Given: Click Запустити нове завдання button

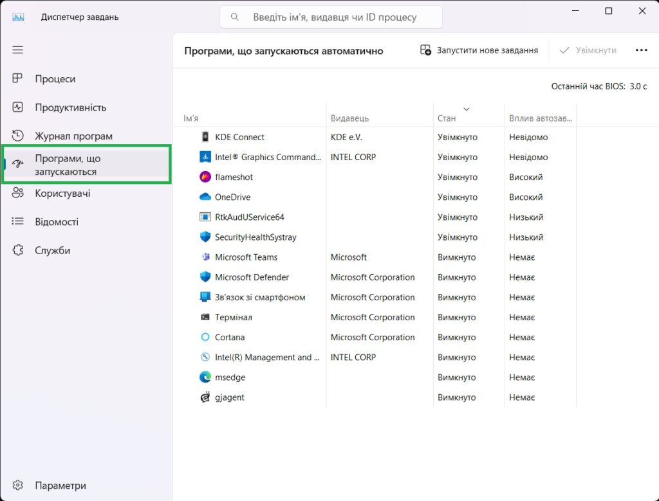Looking at the screenshot, I should pyautogui.click(x=479, y=50).
